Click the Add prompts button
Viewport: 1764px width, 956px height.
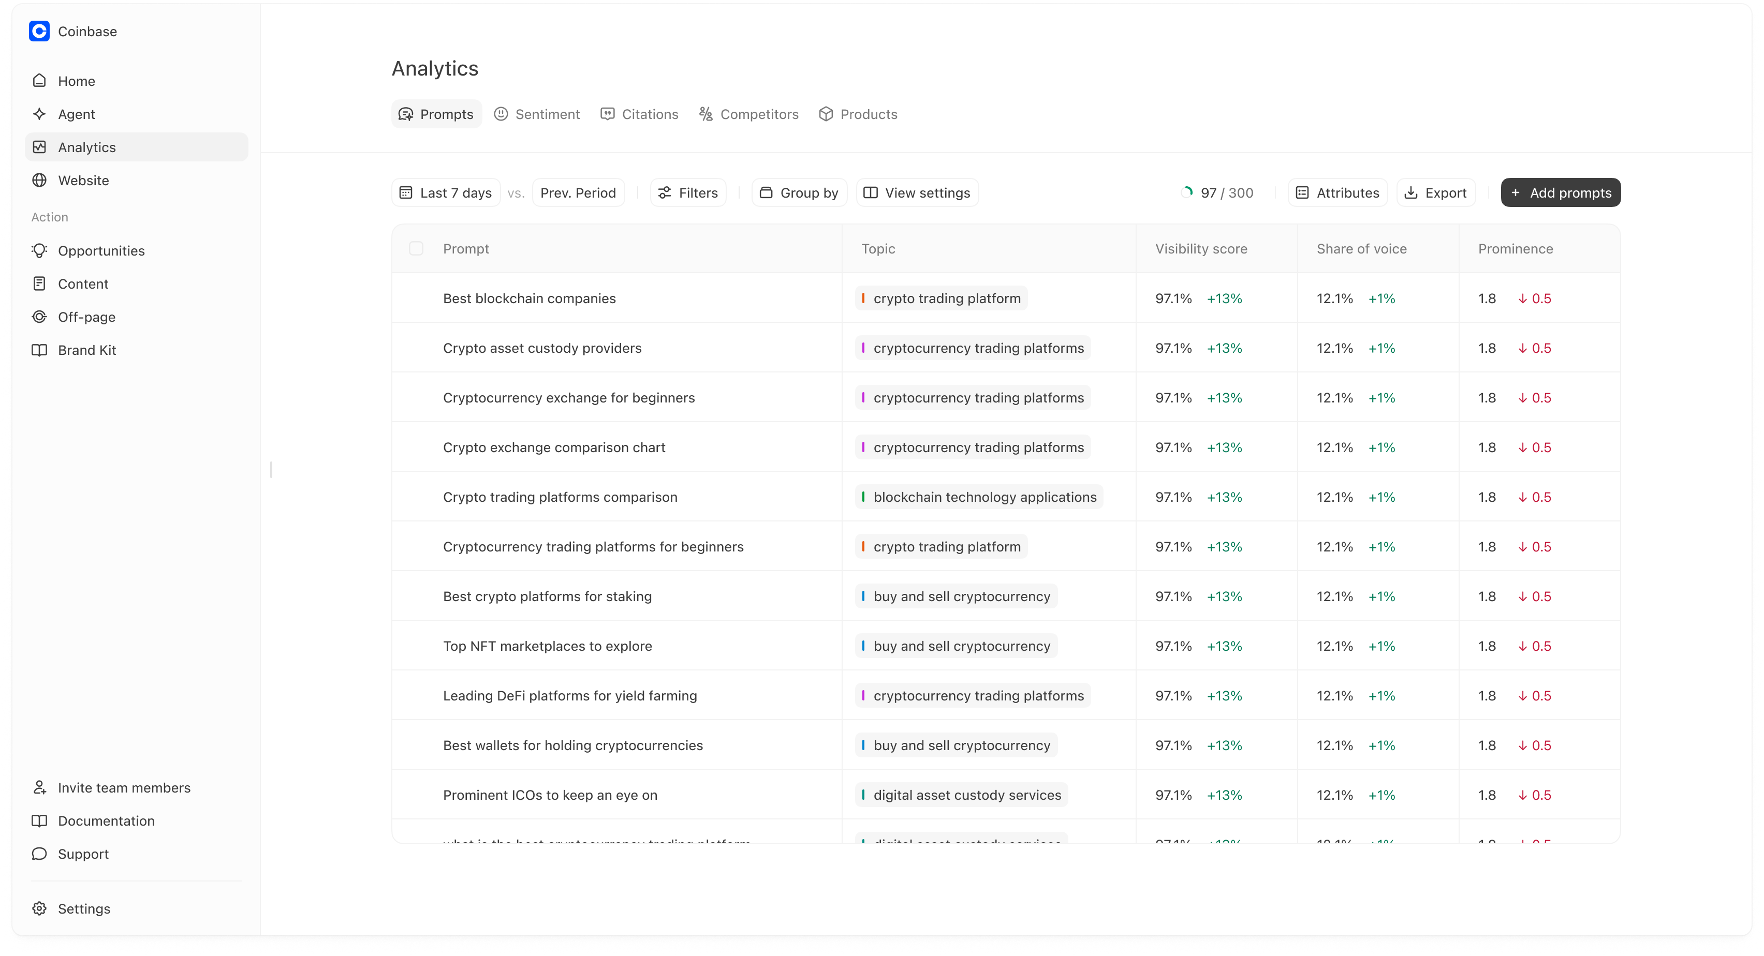coord(1560,193)
